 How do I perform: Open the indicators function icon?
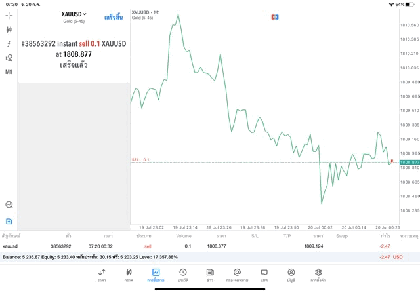(9, 44)
